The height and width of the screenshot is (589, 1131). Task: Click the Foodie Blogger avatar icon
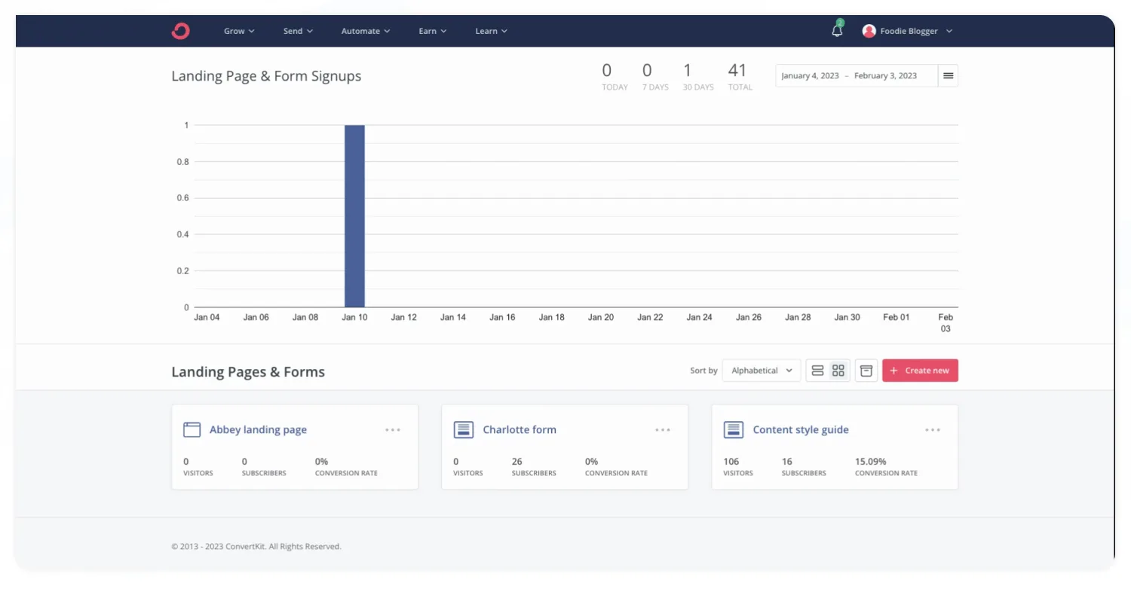point(869,31)
